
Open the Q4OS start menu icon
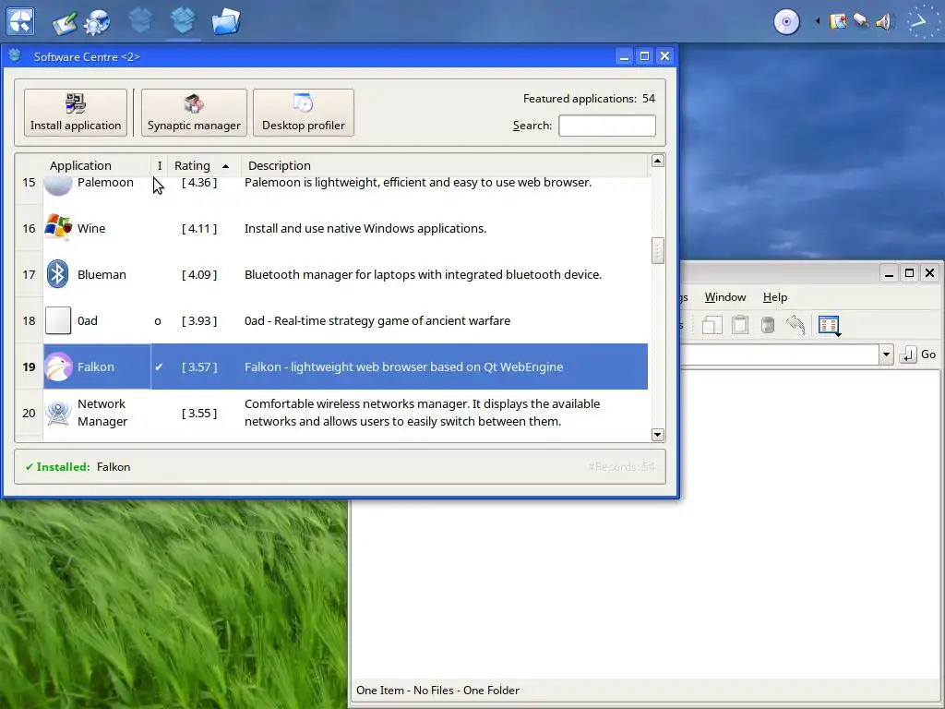pos(20,22)
